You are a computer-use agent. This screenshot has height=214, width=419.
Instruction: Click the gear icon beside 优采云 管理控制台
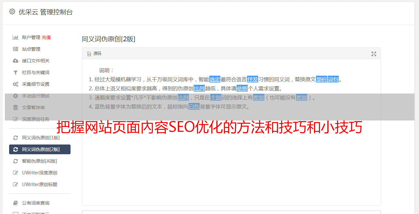click(12, 12)
